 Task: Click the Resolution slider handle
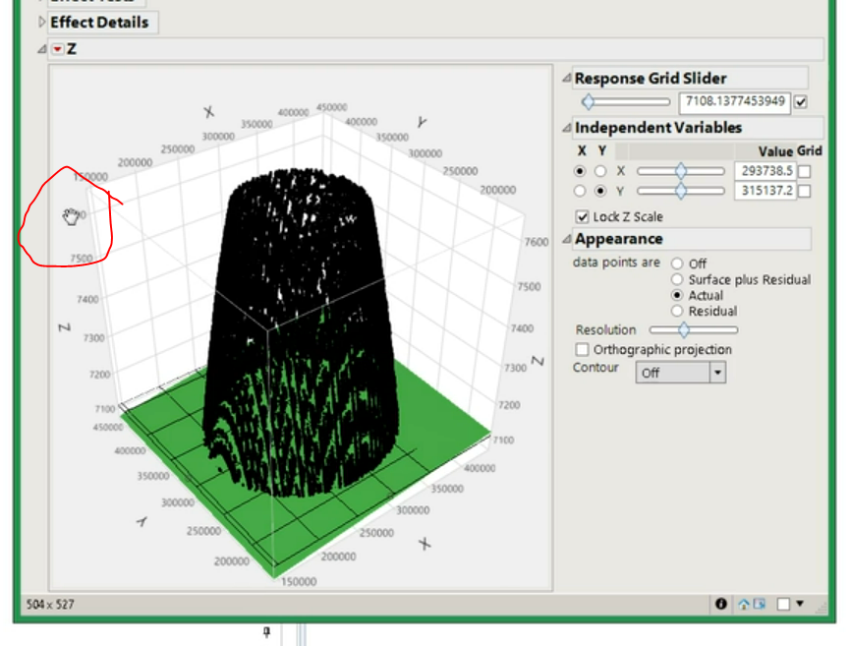684,329
